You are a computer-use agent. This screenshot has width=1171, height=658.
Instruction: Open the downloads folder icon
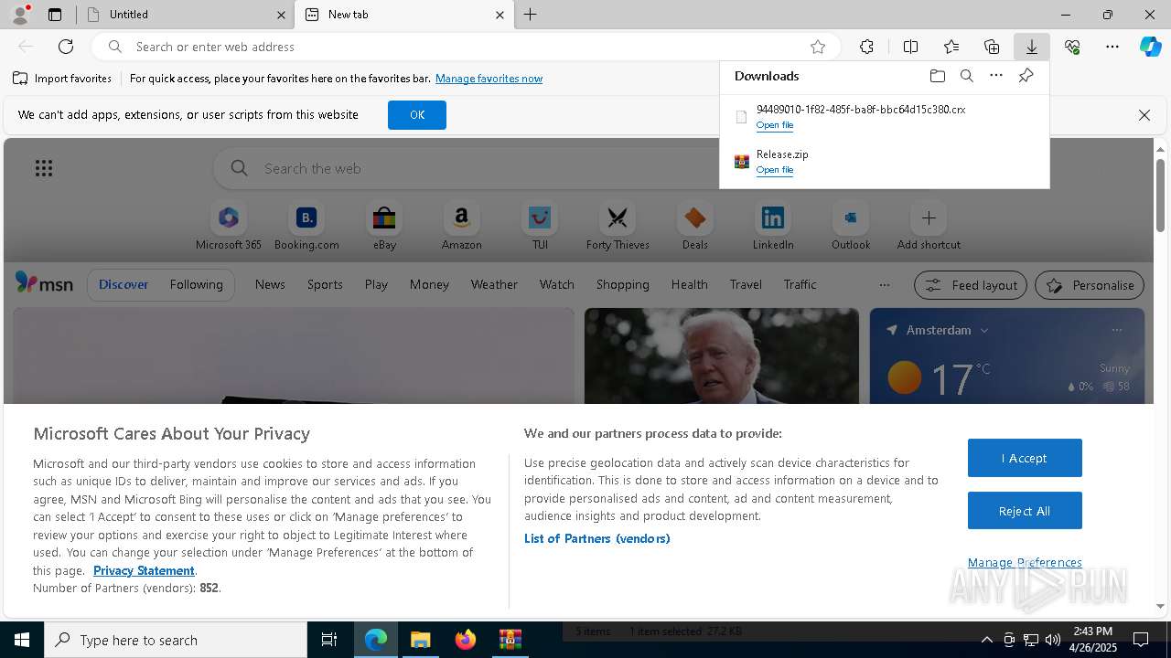click(x=937, y=76)
